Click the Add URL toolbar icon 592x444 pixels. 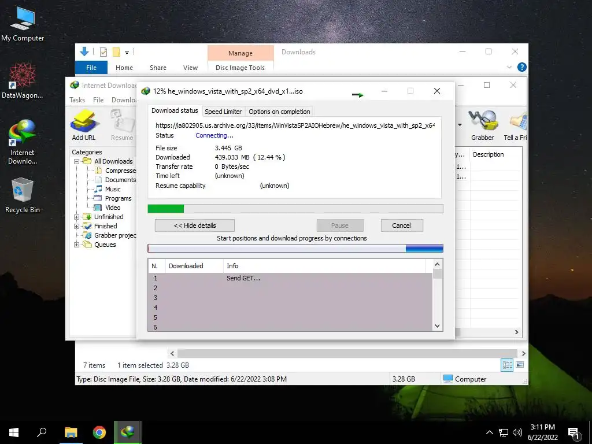(x=84, y=125)
